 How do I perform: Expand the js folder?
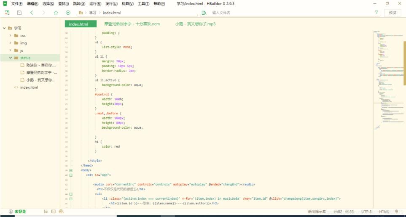11,50
